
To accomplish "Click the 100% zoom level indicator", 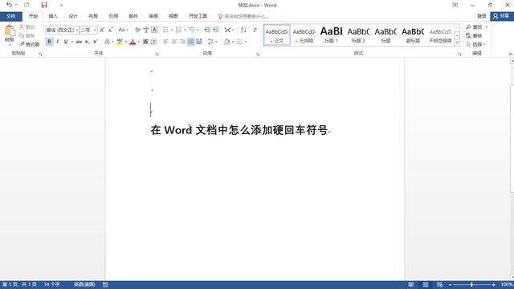I will coord(507,284).
